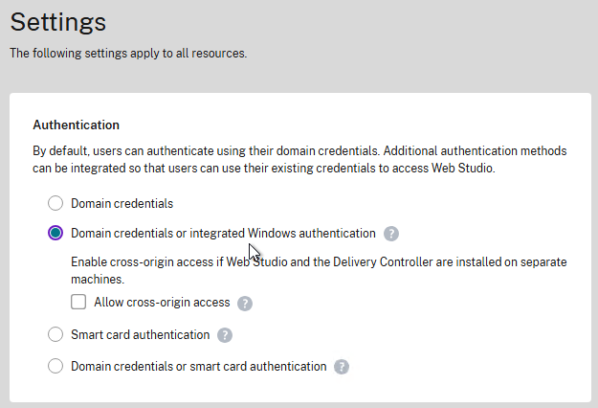Click the "Domain credentials" option label
This screenshot has height=408, width=598.
pos(122,203)
